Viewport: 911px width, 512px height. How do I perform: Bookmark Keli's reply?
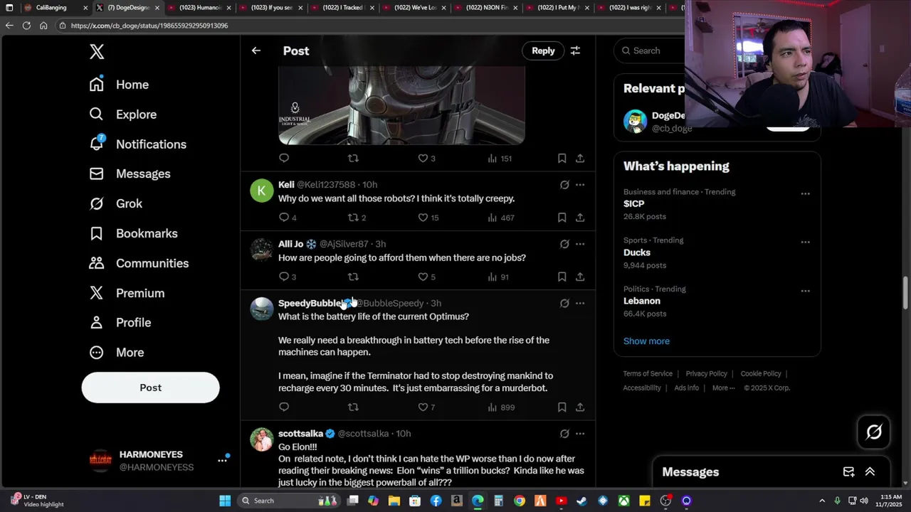pos(562,218)
